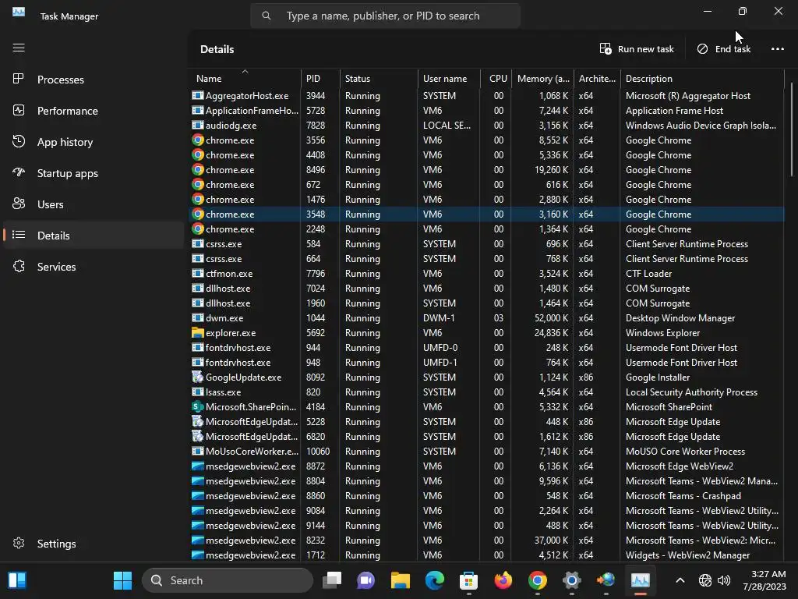The height and width of the screenshot is (599, 798).
Task: Click the search magnifier icon in title bar
Action: click(267, 16)
